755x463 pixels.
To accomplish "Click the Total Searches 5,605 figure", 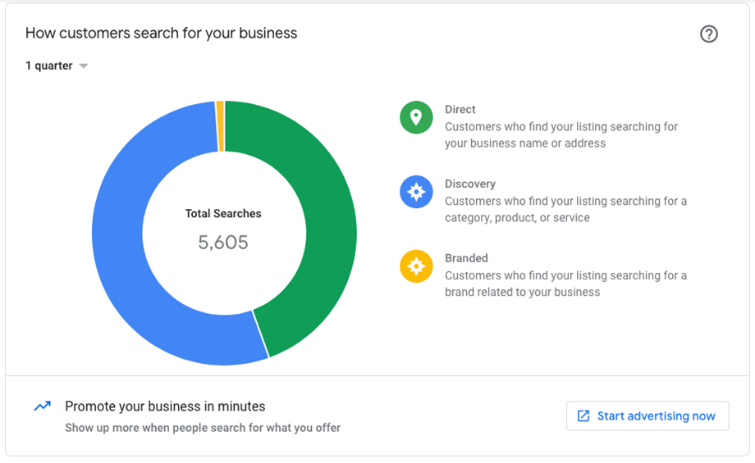I will (x=223, y=243).
